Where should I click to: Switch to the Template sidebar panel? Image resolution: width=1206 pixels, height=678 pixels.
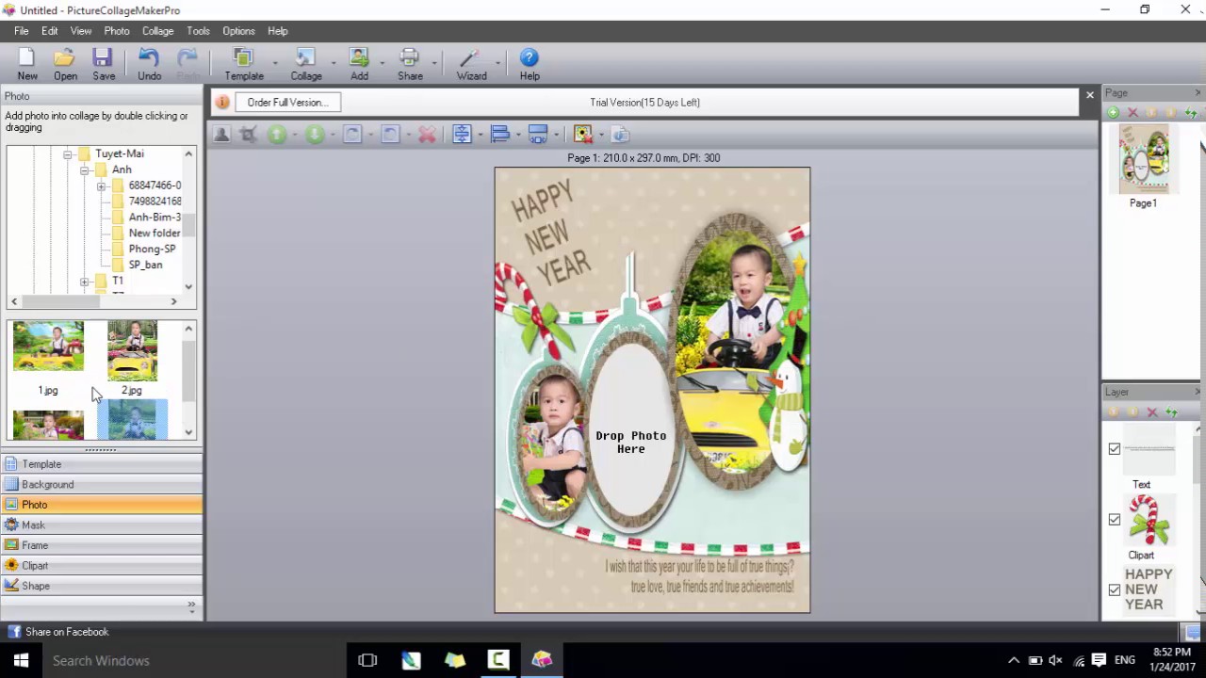101,464
